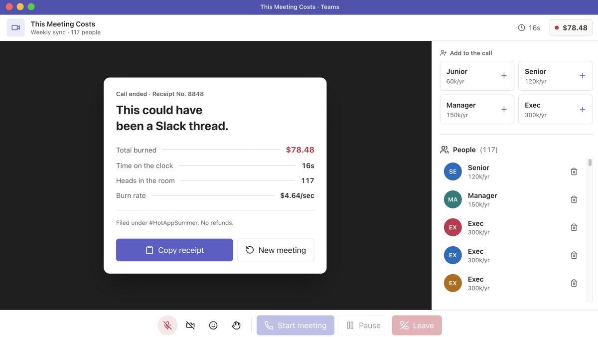Add an Exec attendee card
Screen dimensions: 598x337
pos(556,110)
